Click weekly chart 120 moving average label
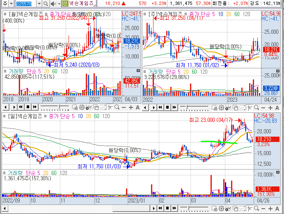The image size is (284, 214). (x=247, y=14)
